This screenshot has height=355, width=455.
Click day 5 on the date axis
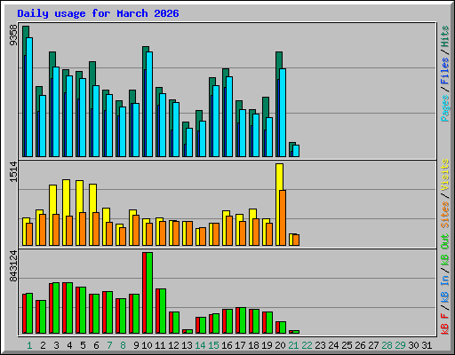(x=83, y=345)
